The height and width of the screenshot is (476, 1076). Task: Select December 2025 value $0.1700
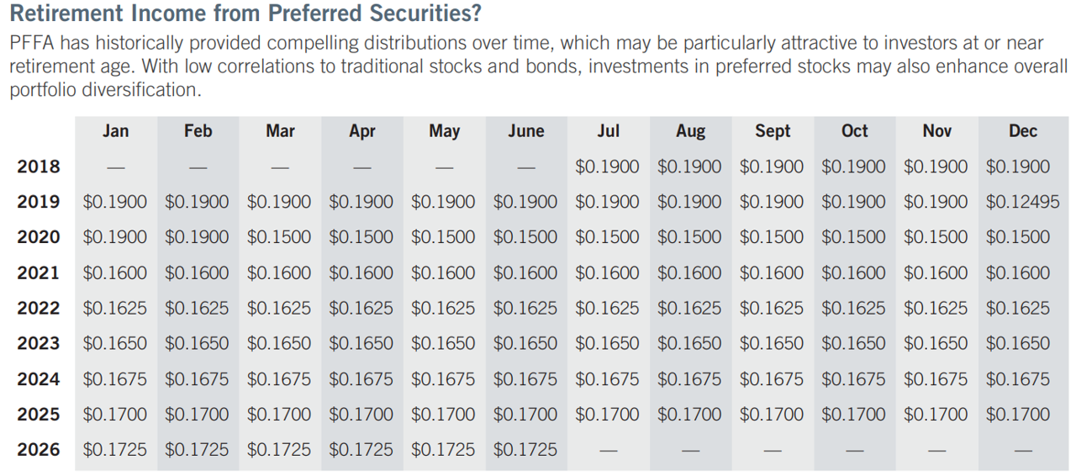pos(1018,415)
